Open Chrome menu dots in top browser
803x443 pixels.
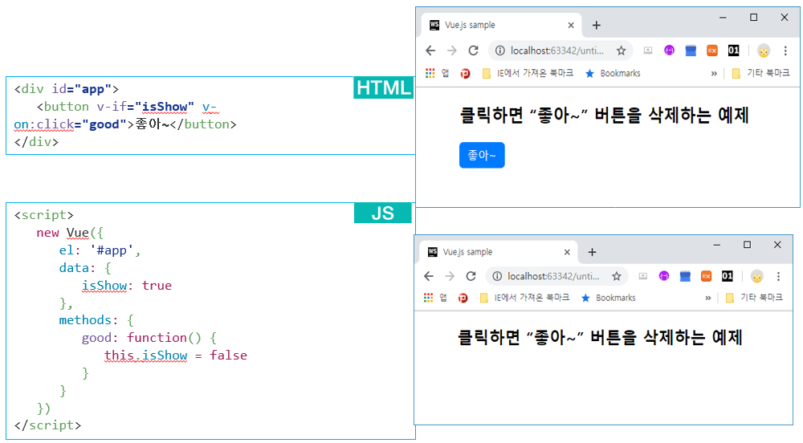785,51
